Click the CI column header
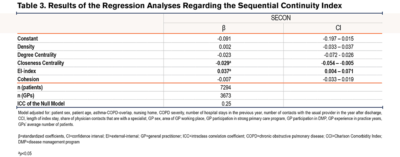This screenshot has width=400, height=157. 338,28
